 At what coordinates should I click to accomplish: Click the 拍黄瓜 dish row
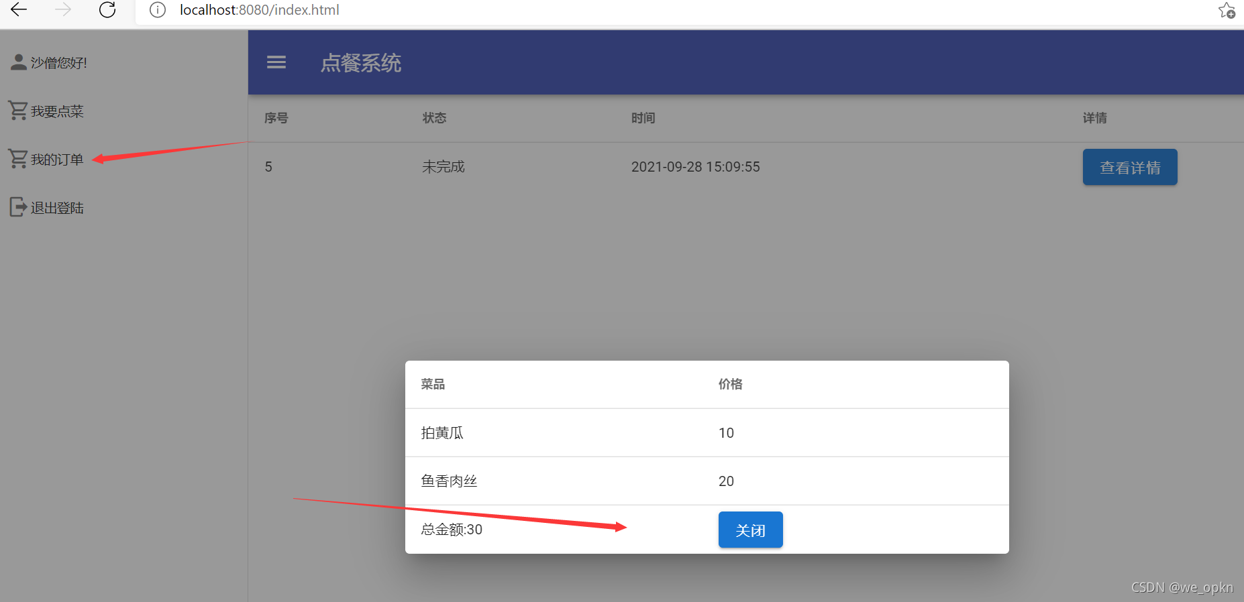coord(707,433)
